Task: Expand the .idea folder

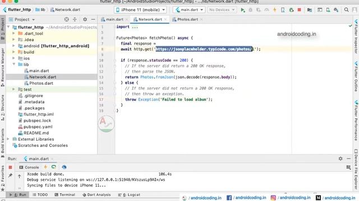Action: [x=13, y=40]
